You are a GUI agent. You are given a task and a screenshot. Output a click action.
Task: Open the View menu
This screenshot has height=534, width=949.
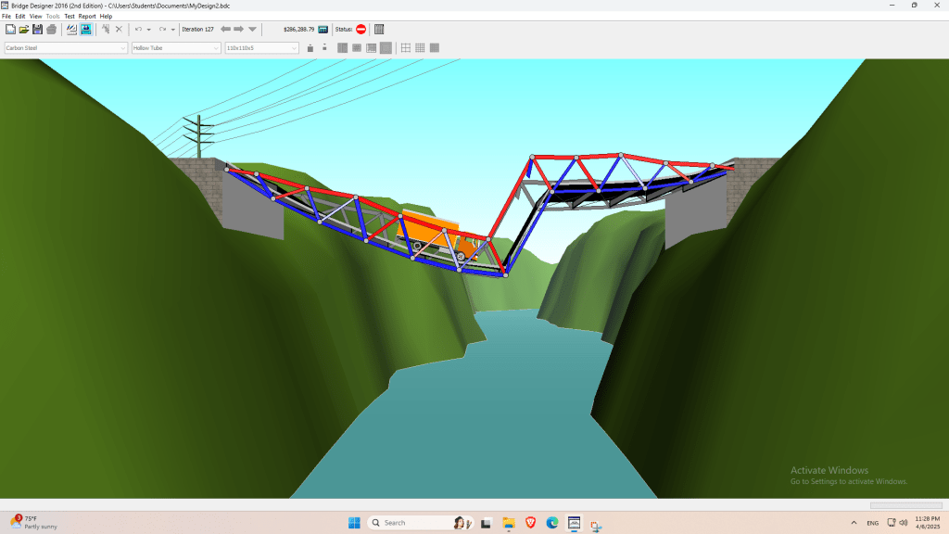point(36,17)
